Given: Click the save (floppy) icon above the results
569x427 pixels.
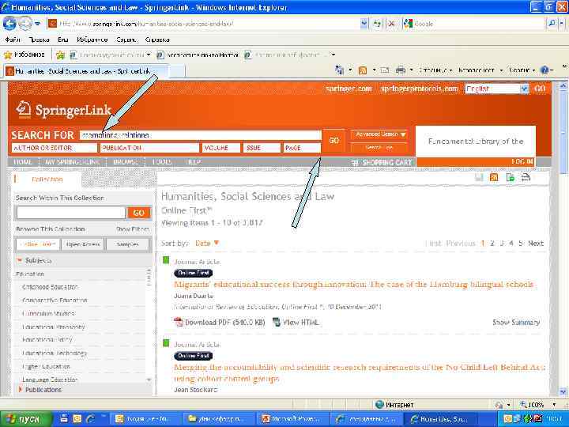Looking at the screenshot, I should point(479,177).
